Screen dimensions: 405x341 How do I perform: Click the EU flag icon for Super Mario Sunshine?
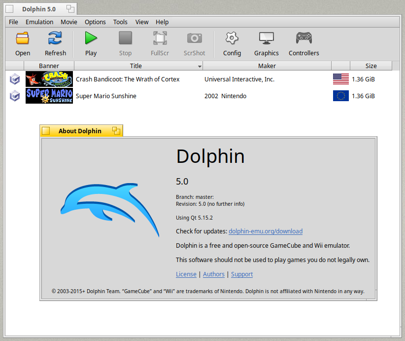[340, 96]
